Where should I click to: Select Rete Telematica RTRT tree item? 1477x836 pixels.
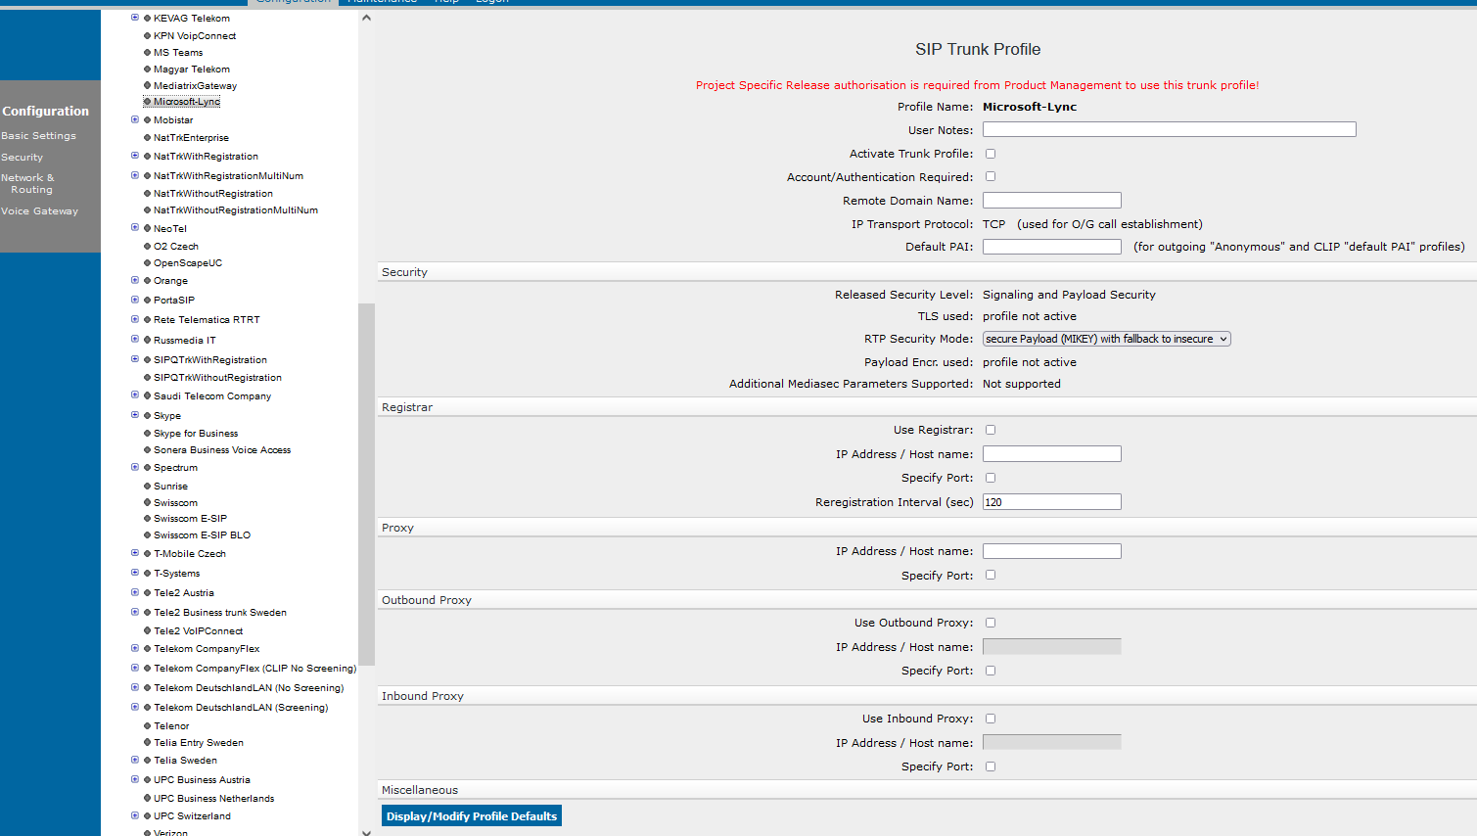pos(207,320)
